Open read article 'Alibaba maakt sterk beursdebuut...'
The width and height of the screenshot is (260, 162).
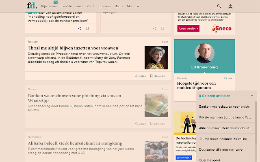click(225, 128)
